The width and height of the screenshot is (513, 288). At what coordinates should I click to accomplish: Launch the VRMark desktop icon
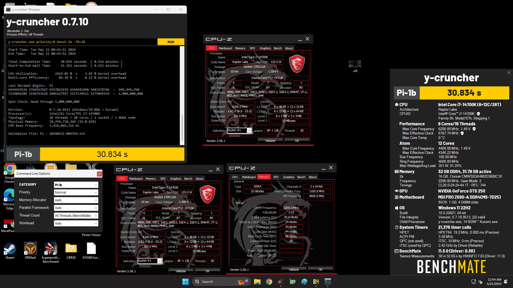(x=30, y=251)
